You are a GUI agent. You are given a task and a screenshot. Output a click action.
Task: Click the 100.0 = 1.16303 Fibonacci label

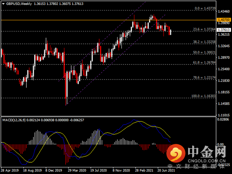tap(204, 96)
